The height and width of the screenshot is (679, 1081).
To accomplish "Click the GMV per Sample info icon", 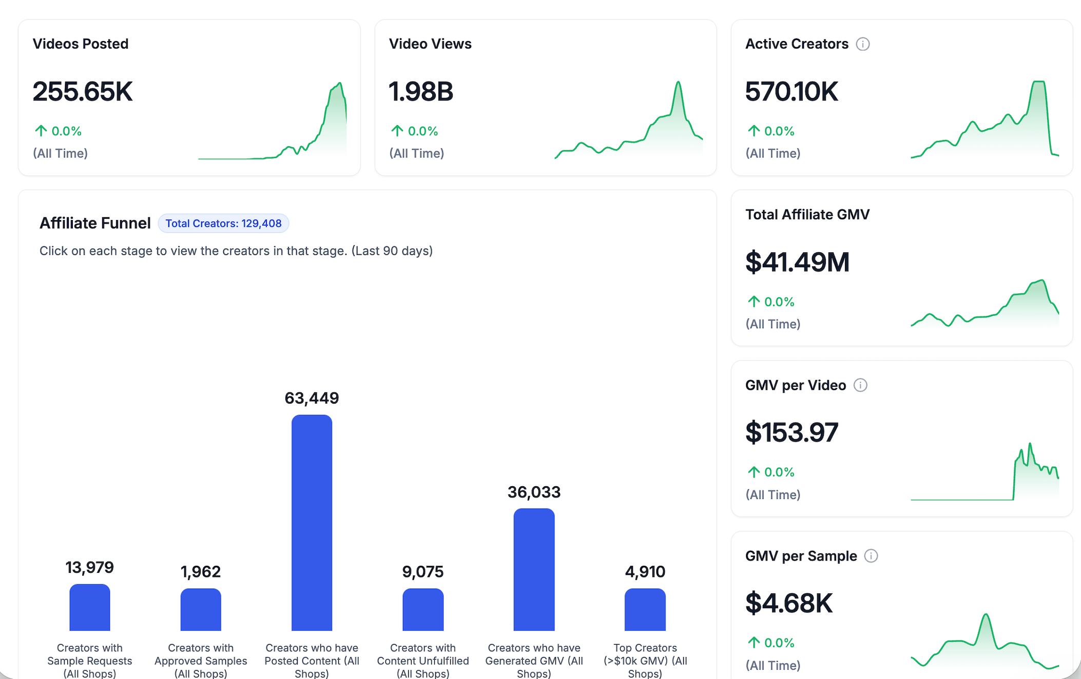I will pyautogui.click(x=871, y=556).
